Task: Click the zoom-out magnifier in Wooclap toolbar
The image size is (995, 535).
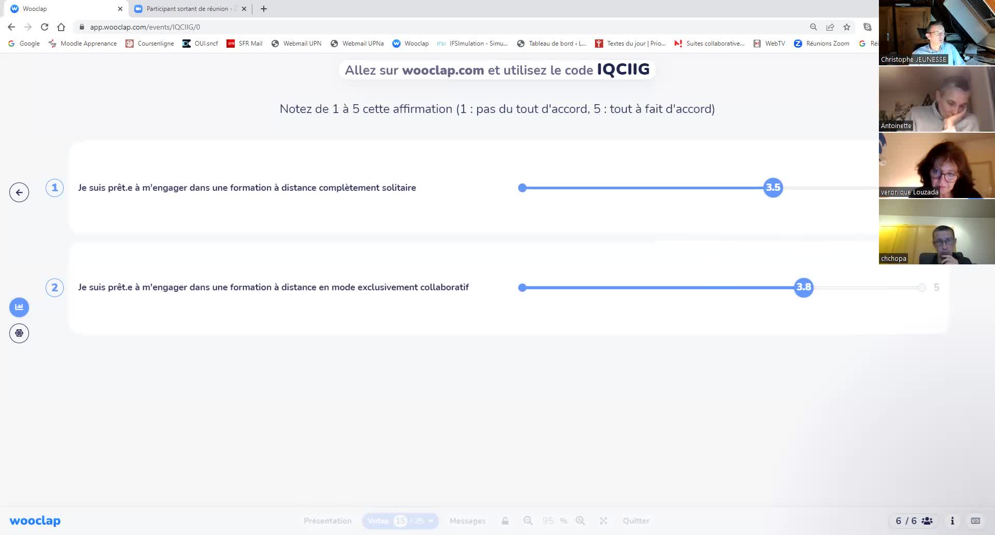Action: click(528, 520)
